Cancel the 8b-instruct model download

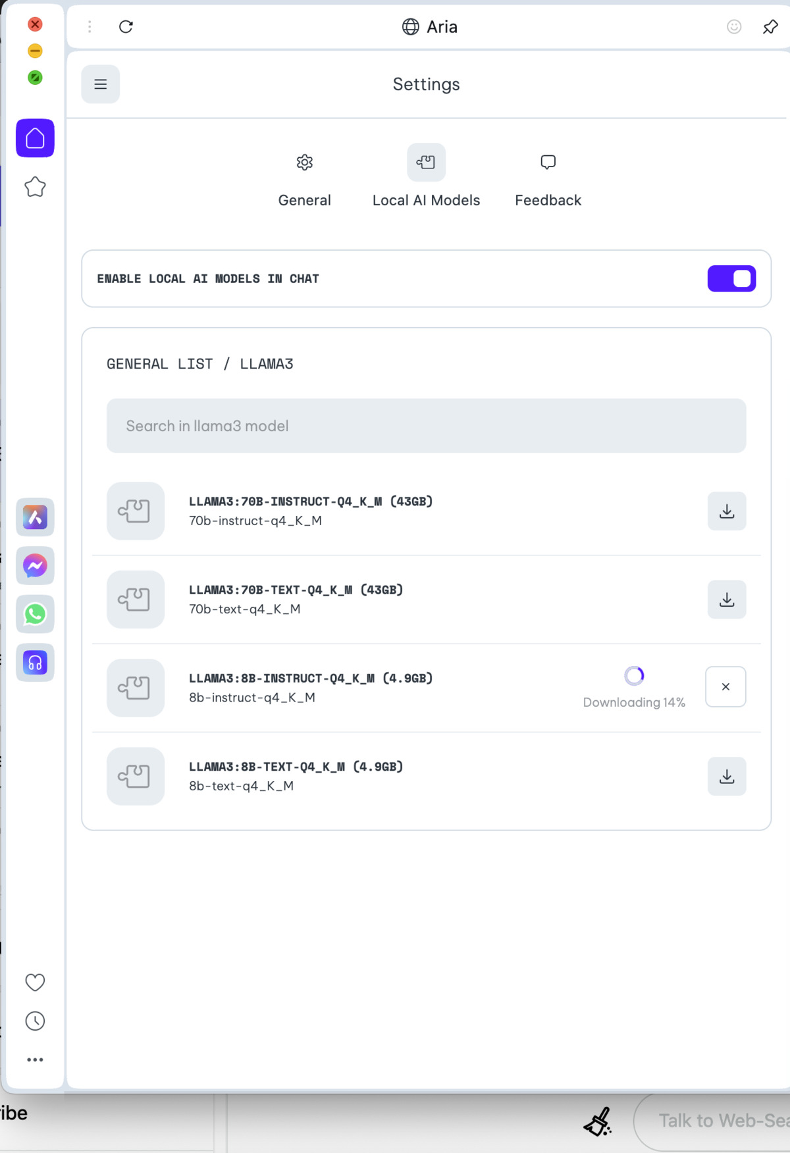click(725, 686)
